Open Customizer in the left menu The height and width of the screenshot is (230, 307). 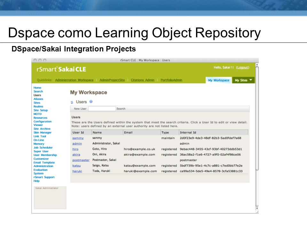[41, 159]
